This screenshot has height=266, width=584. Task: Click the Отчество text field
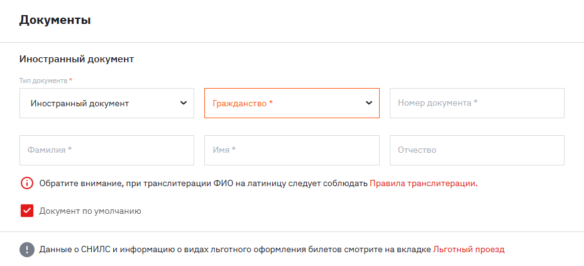(477, 150)
